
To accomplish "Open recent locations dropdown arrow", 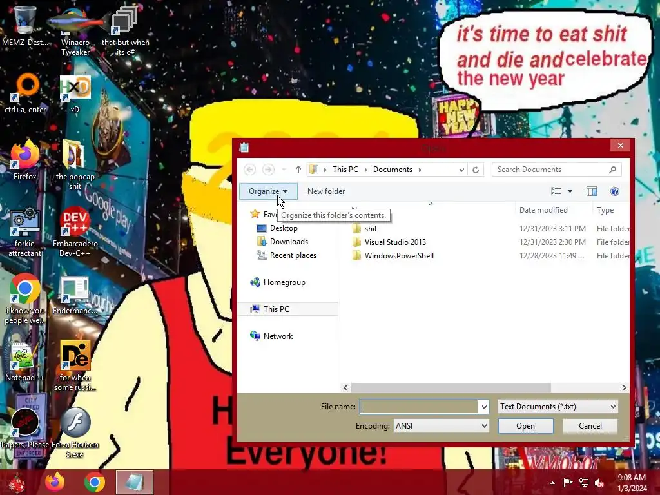I will pos(284,170).
